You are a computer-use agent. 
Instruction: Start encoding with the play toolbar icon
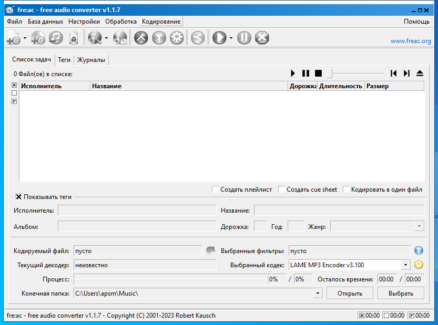click(x=219, y=38)
